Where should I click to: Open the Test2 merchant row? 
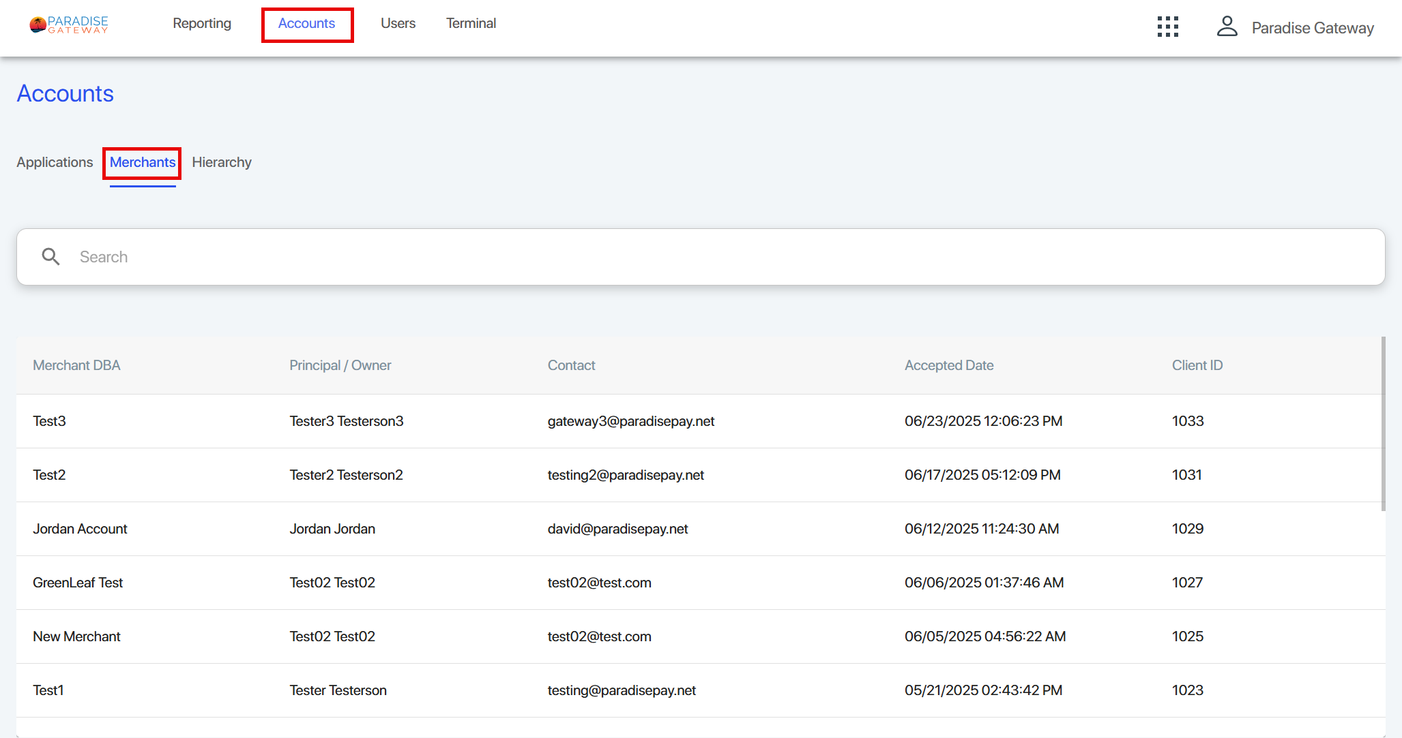(x=701, y=475)
